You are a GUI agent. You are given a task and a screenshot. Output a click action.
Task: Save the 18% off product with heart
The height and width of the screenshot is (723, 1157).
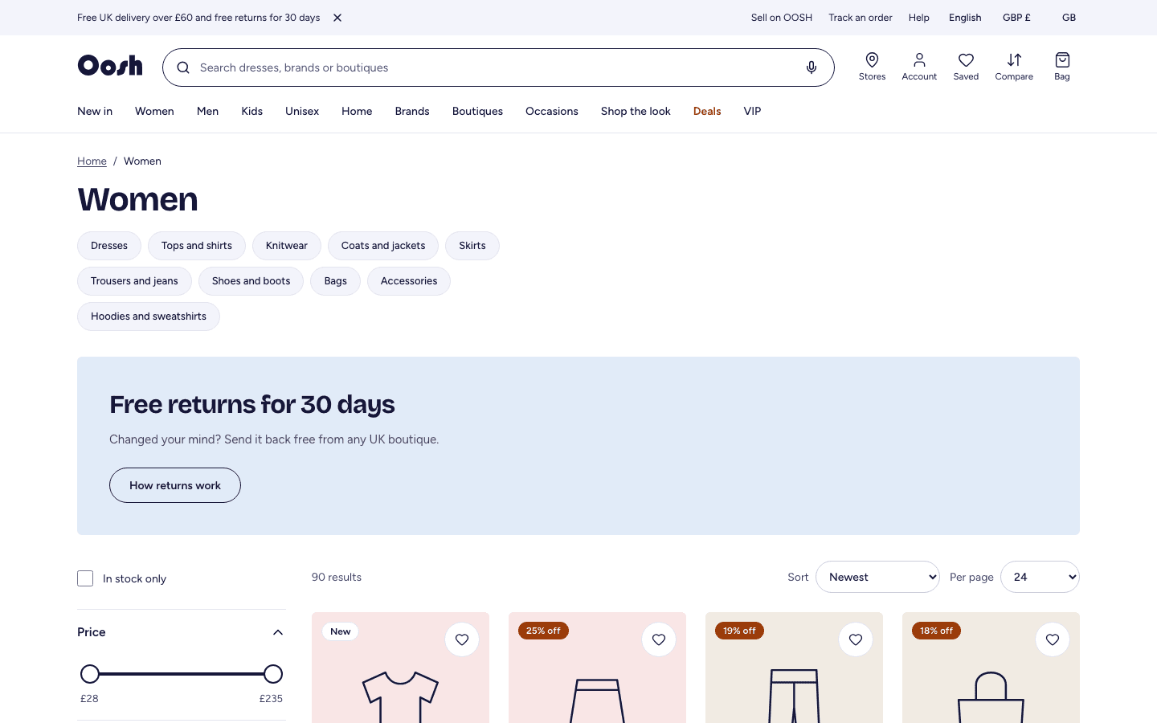click(x=1053, y=639)
